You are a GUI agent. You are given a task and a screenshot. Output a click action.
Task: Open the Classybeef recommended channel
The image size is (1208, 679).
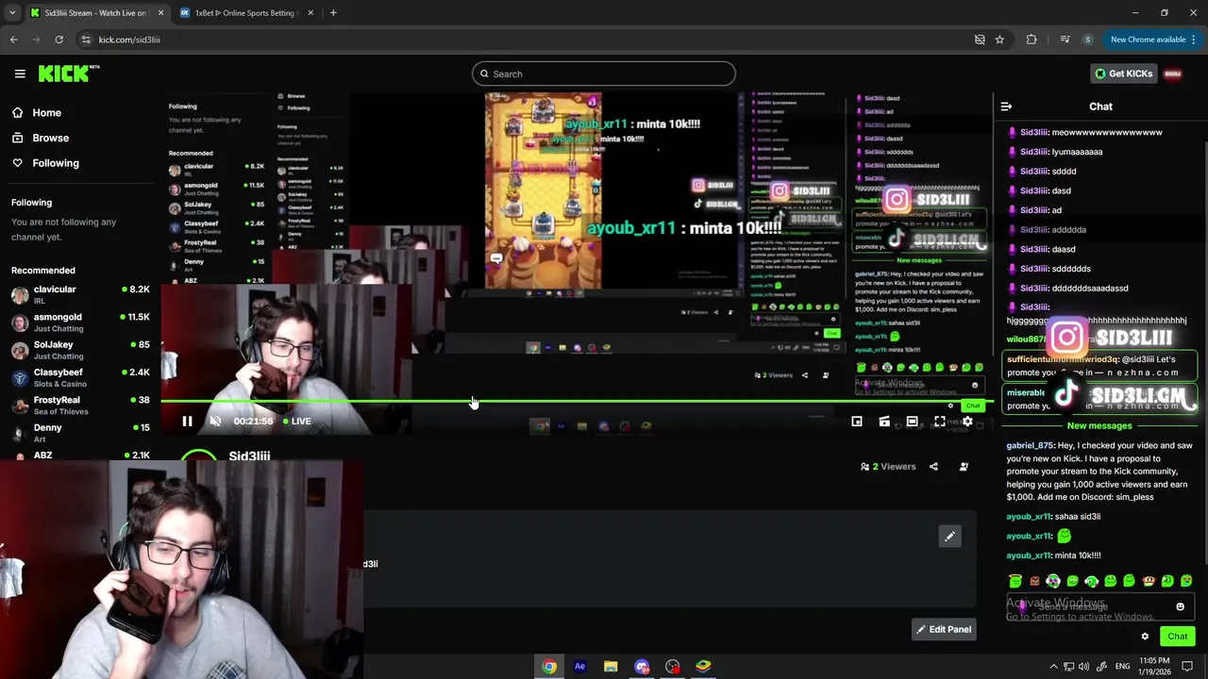click(79, 377)
